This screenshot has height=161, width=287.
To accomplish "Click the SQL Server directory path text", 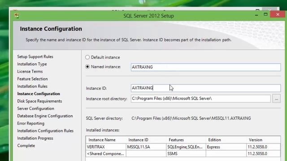I will click(x=191, y=118).
